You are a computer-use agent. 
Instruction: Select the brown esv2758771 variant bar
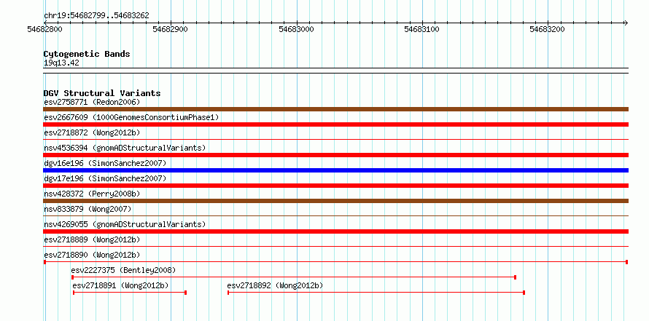tap(335, 109)
